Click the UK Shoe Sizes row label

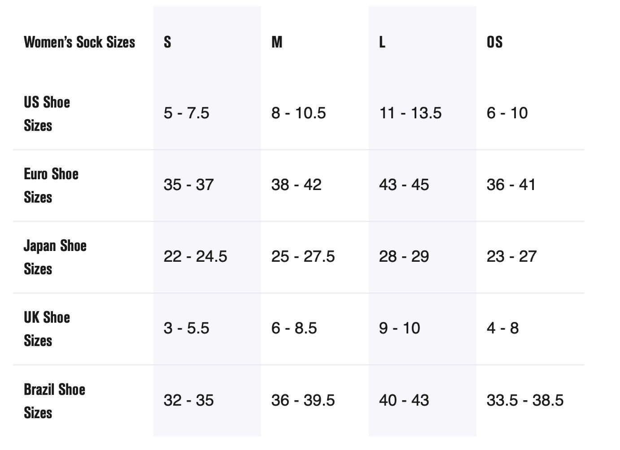point(47,329)
